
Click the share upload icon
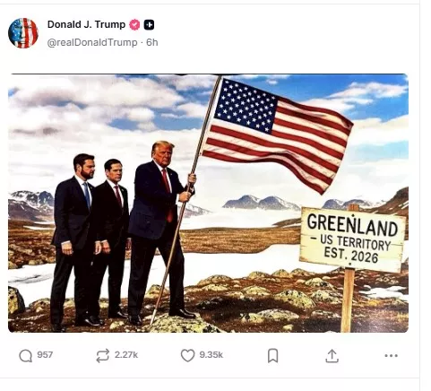[332, 356]
